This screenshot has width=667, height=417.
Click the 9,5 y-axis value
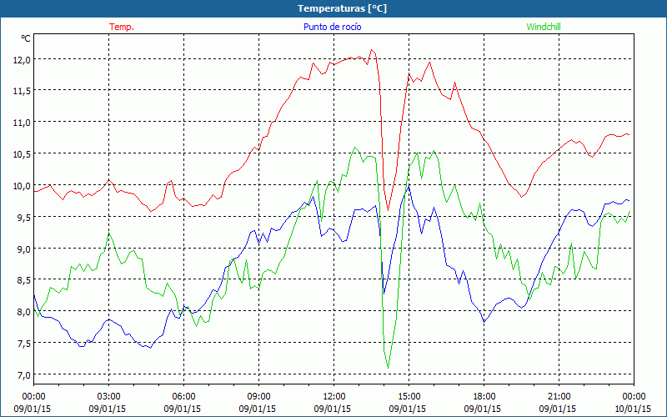click(x=23, y=218)
